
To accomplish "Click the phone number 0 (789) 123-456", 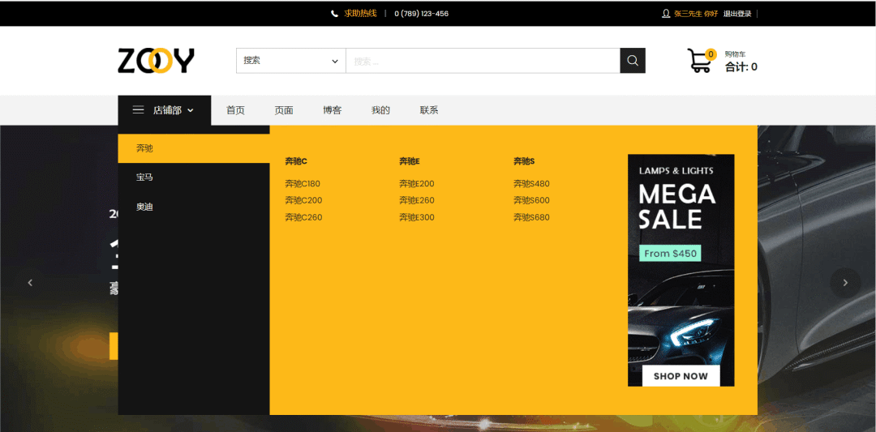I will (x=421, y=14).
